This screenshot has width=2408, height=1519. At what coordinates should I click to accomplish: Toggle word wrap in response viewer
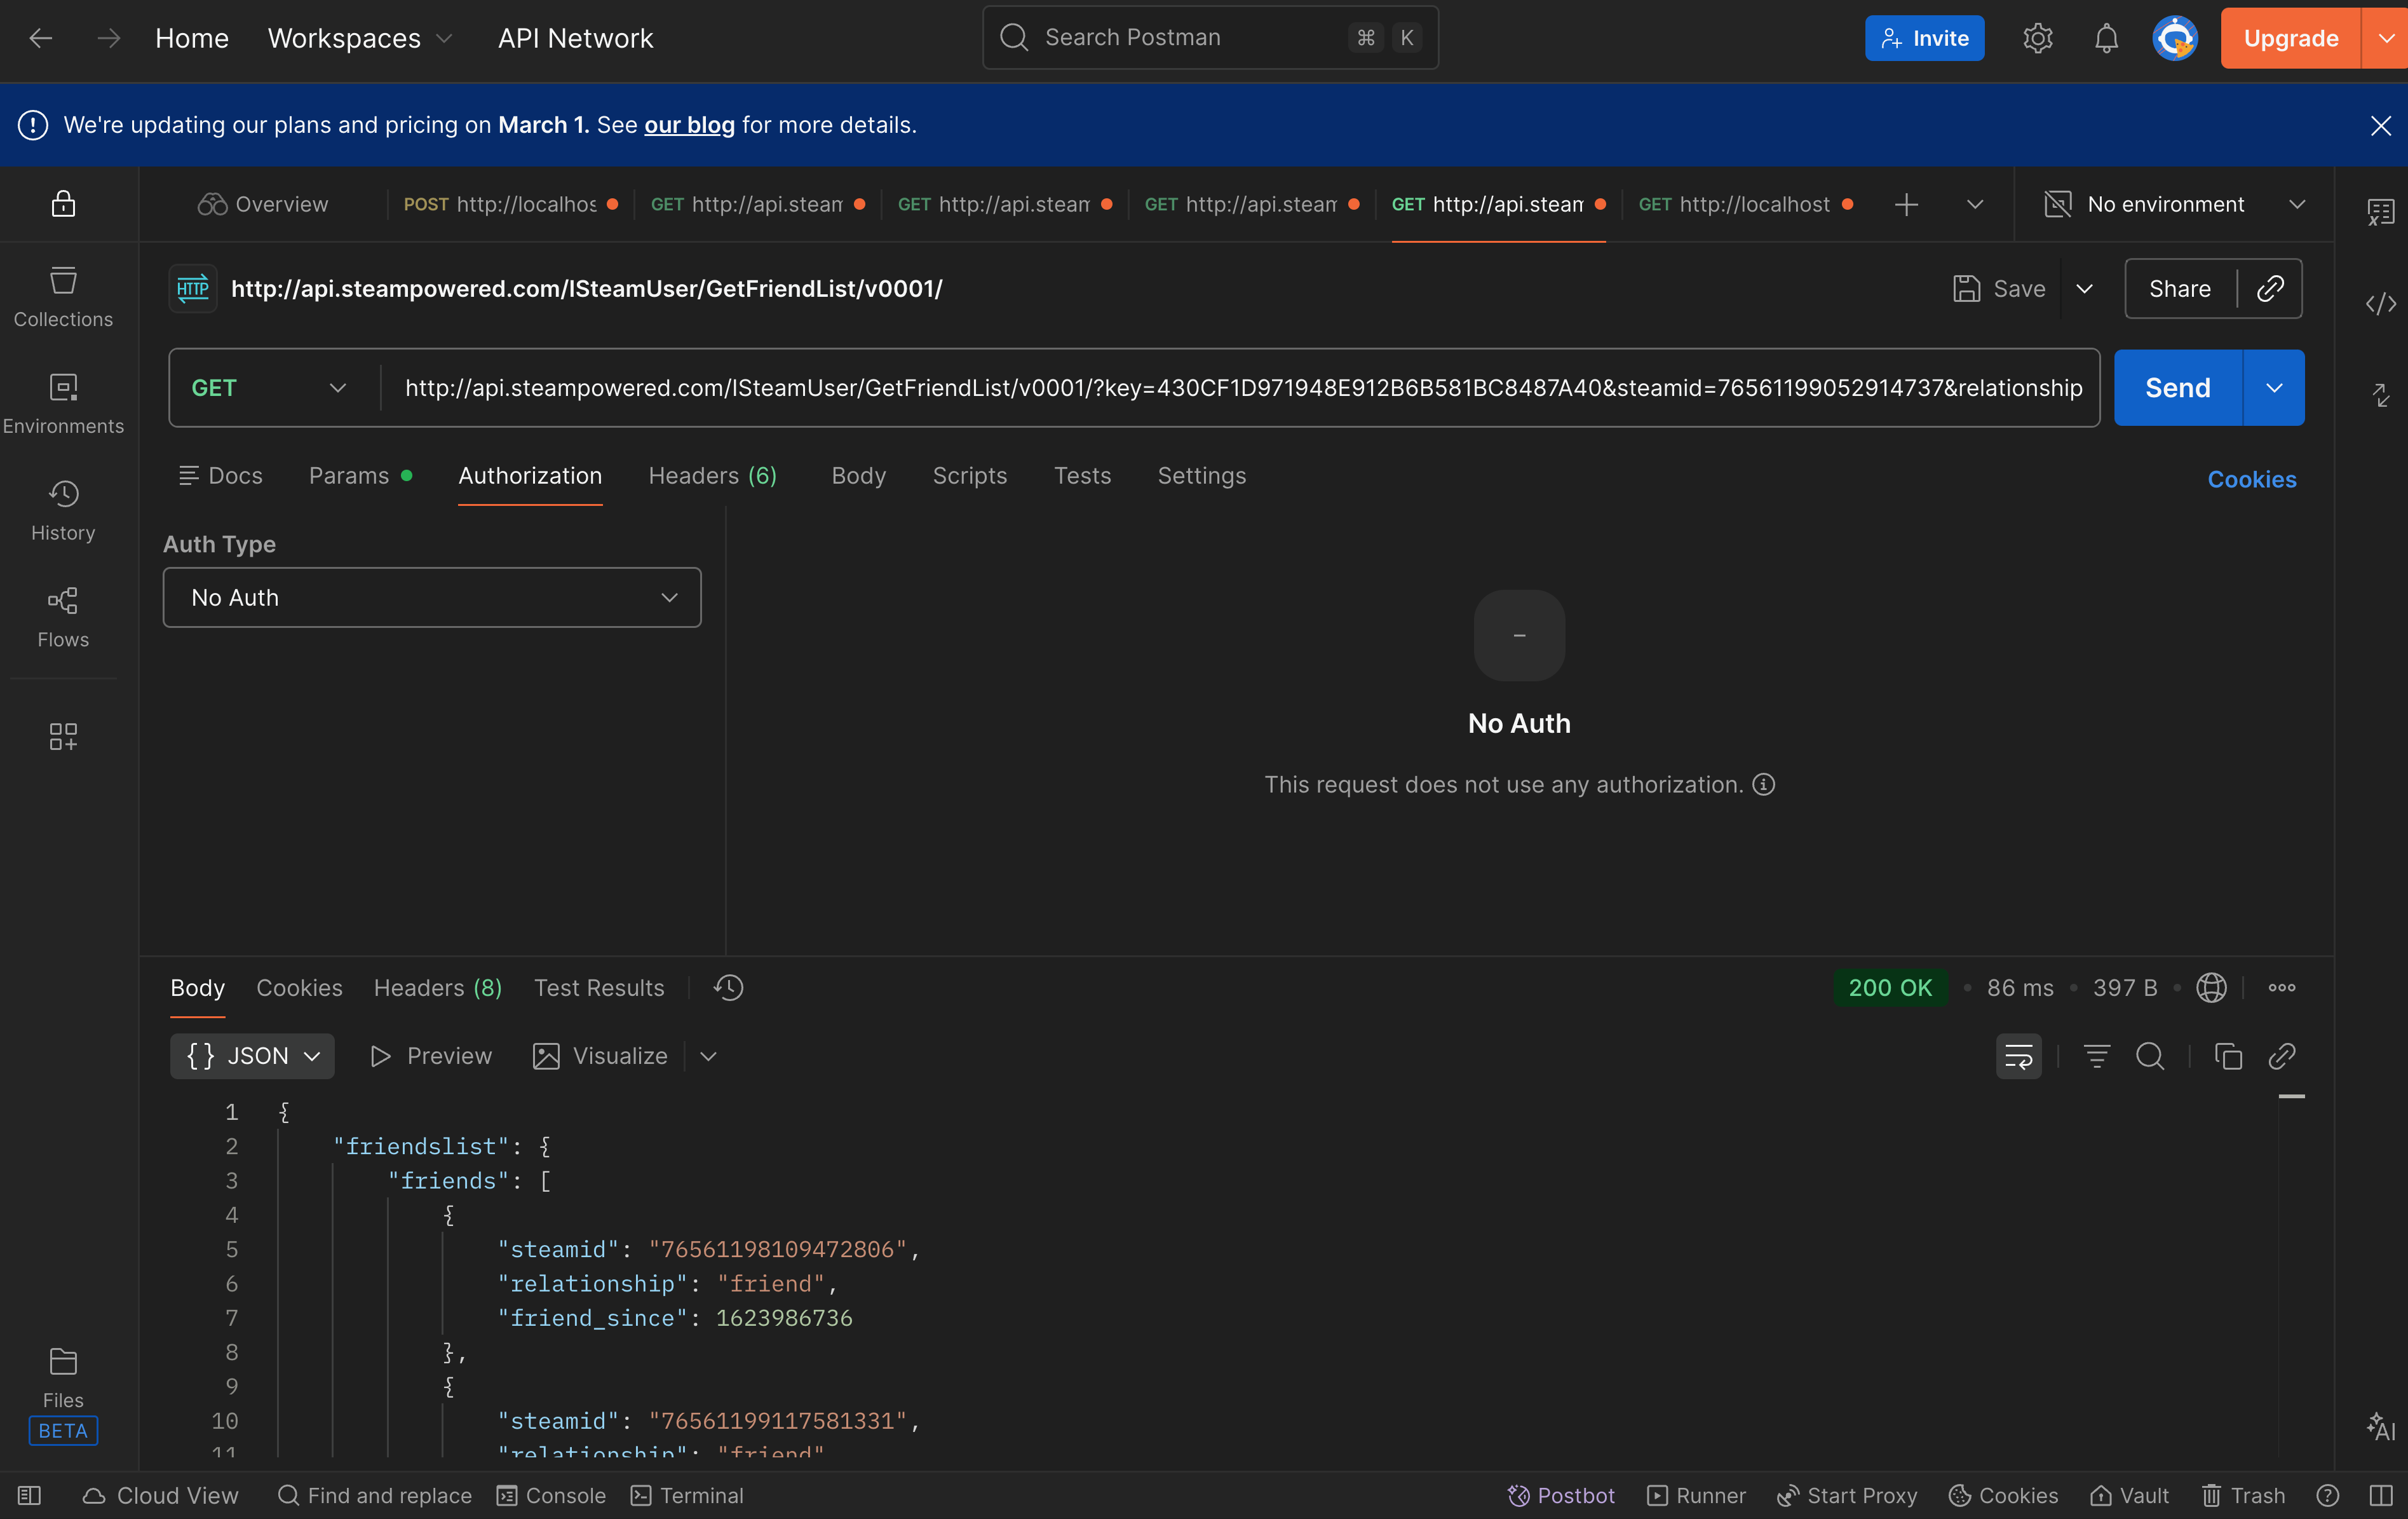2018,1056
